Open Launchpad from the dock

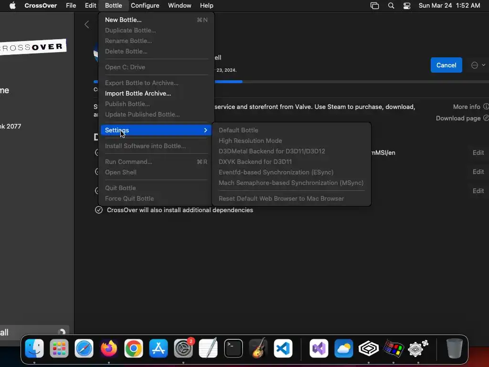[59, 348]
